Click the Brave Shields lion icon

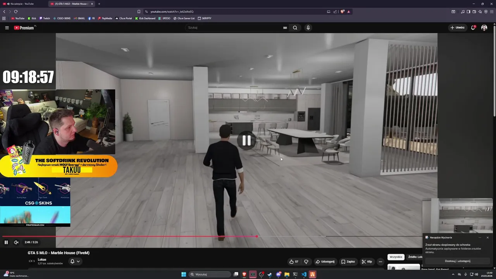(x=342, y=12)
